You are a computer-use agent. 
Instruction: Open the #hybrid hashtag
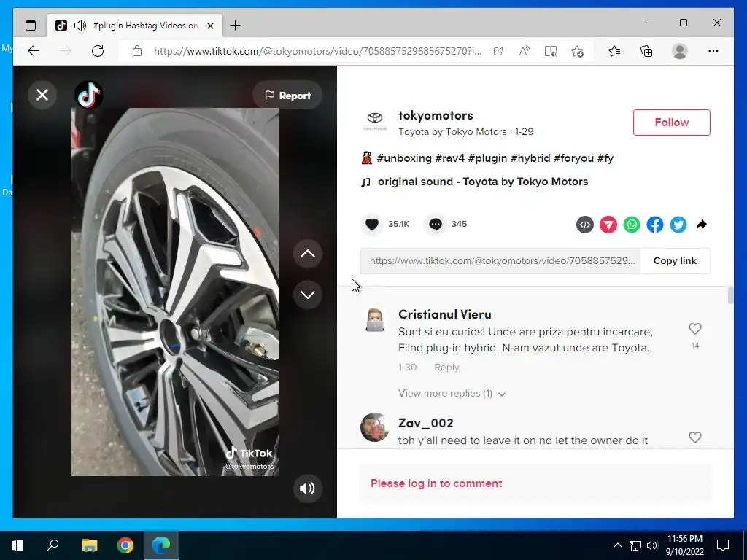click(x=530, y=158)
